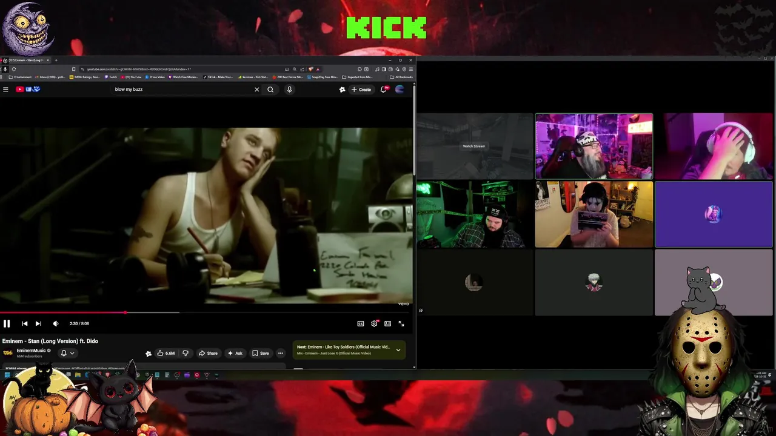Open the notification bell dropdown for EminemMusic

point(67,353)
